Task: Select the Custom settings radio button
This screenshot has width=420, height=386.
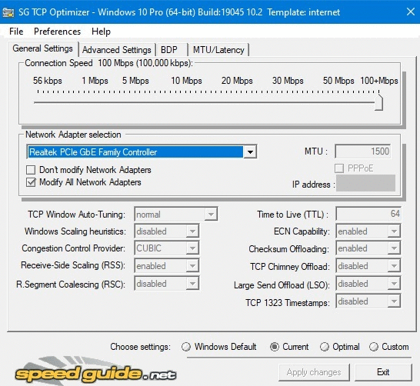Action: point(374,347)
